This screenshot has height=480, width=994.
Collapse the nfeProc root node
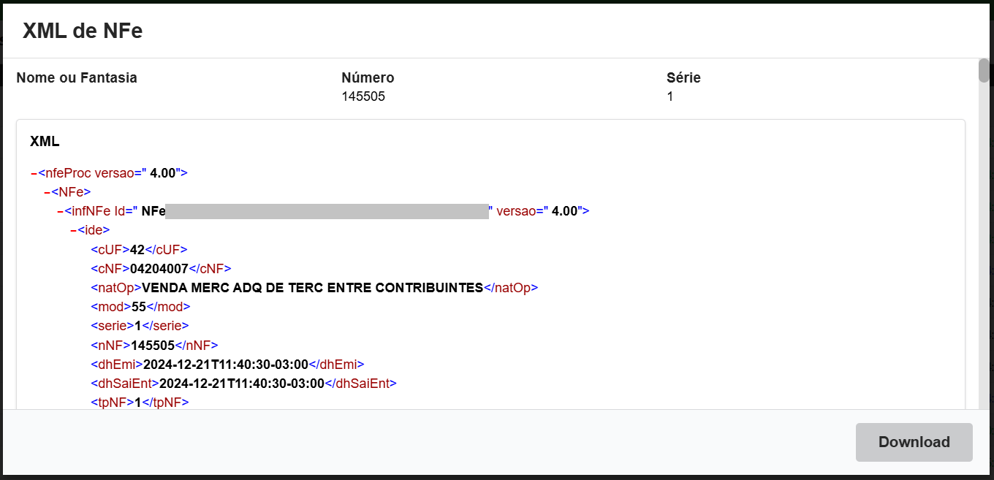pos(34,173)
